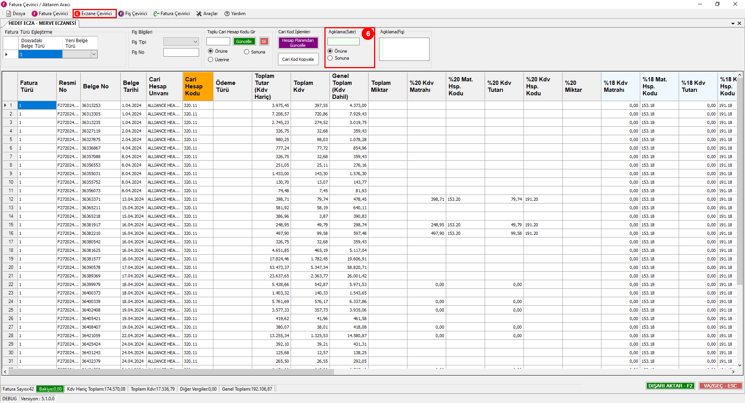Click row 20 header in grid

click(x=10, y=267)
